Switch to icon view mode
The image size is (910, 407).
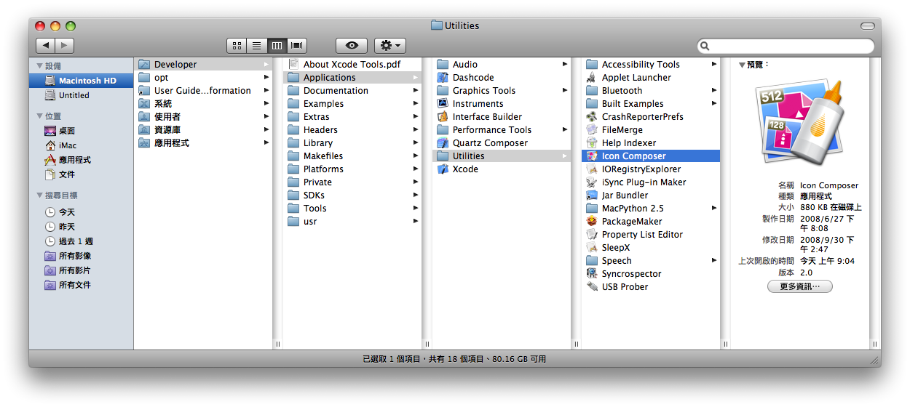pyautogui.click(x=237, y=45)
